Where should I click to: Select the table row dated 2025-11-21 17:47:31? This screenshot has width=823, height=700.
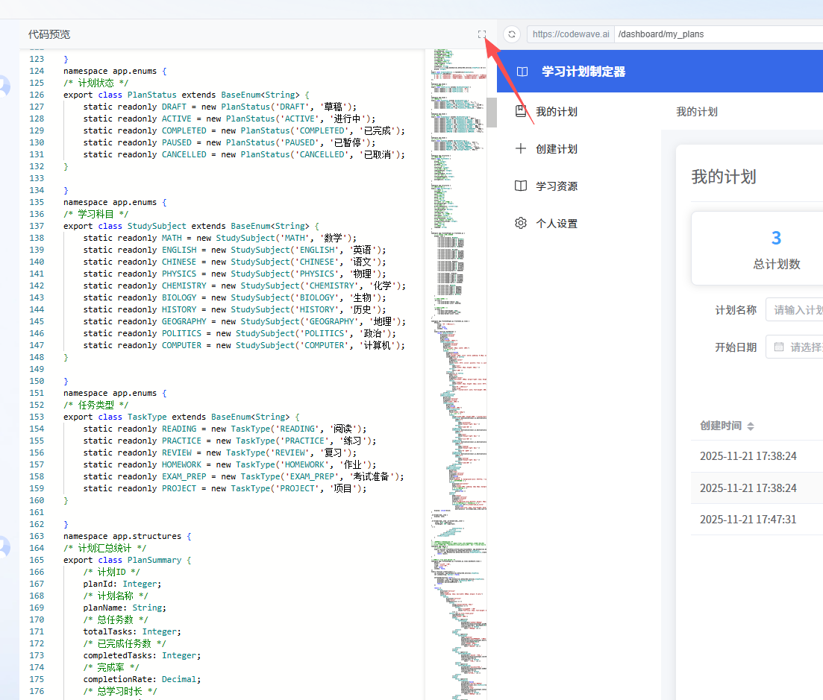(757, 519)
